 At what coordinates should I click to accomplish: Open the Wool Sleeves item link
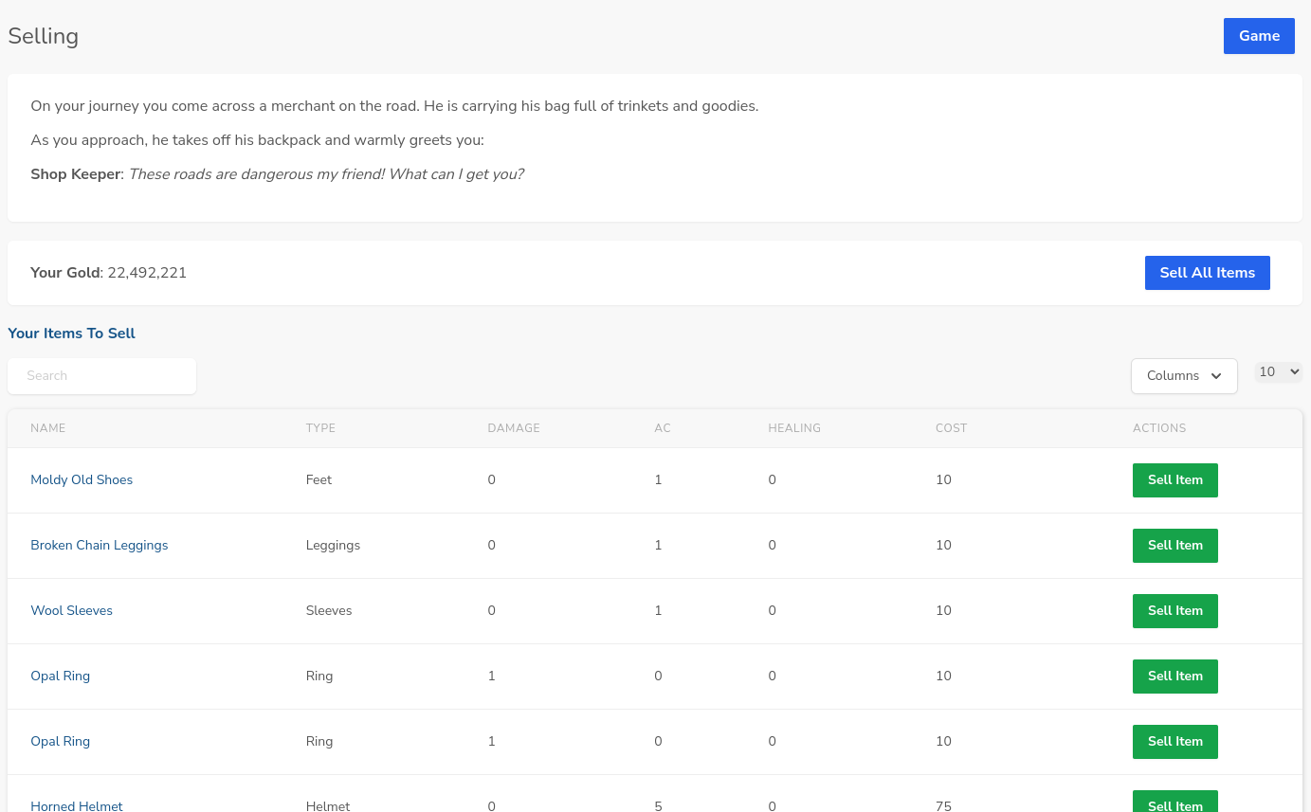(71, 611)
